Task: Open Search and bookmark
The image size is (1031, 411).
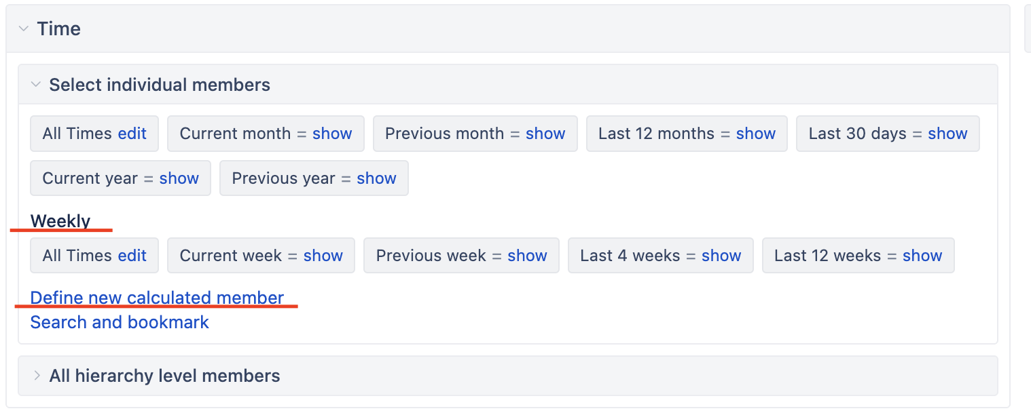Action: point(120,322)
